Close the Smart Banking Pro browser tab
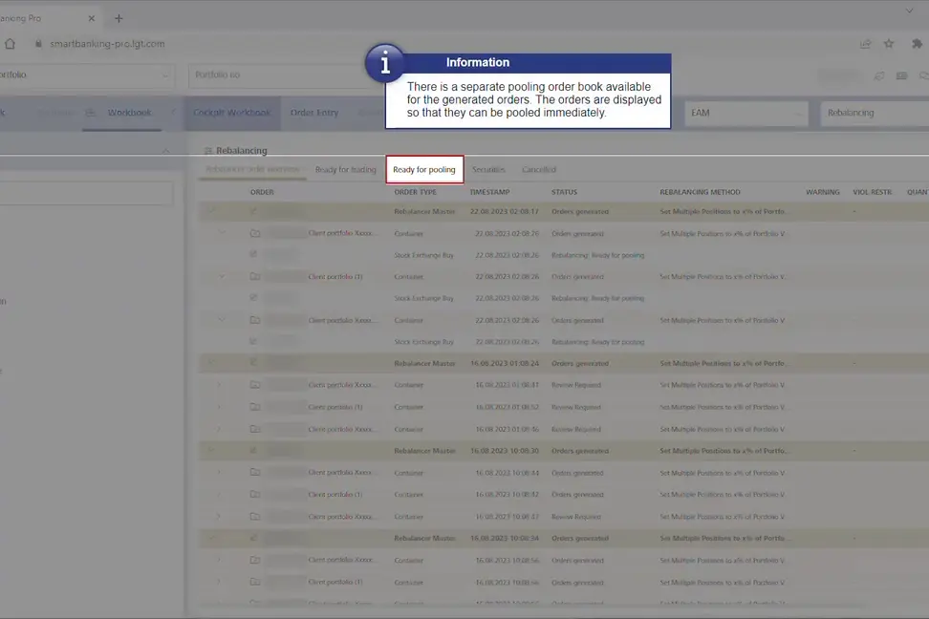 tap(91, 18)
